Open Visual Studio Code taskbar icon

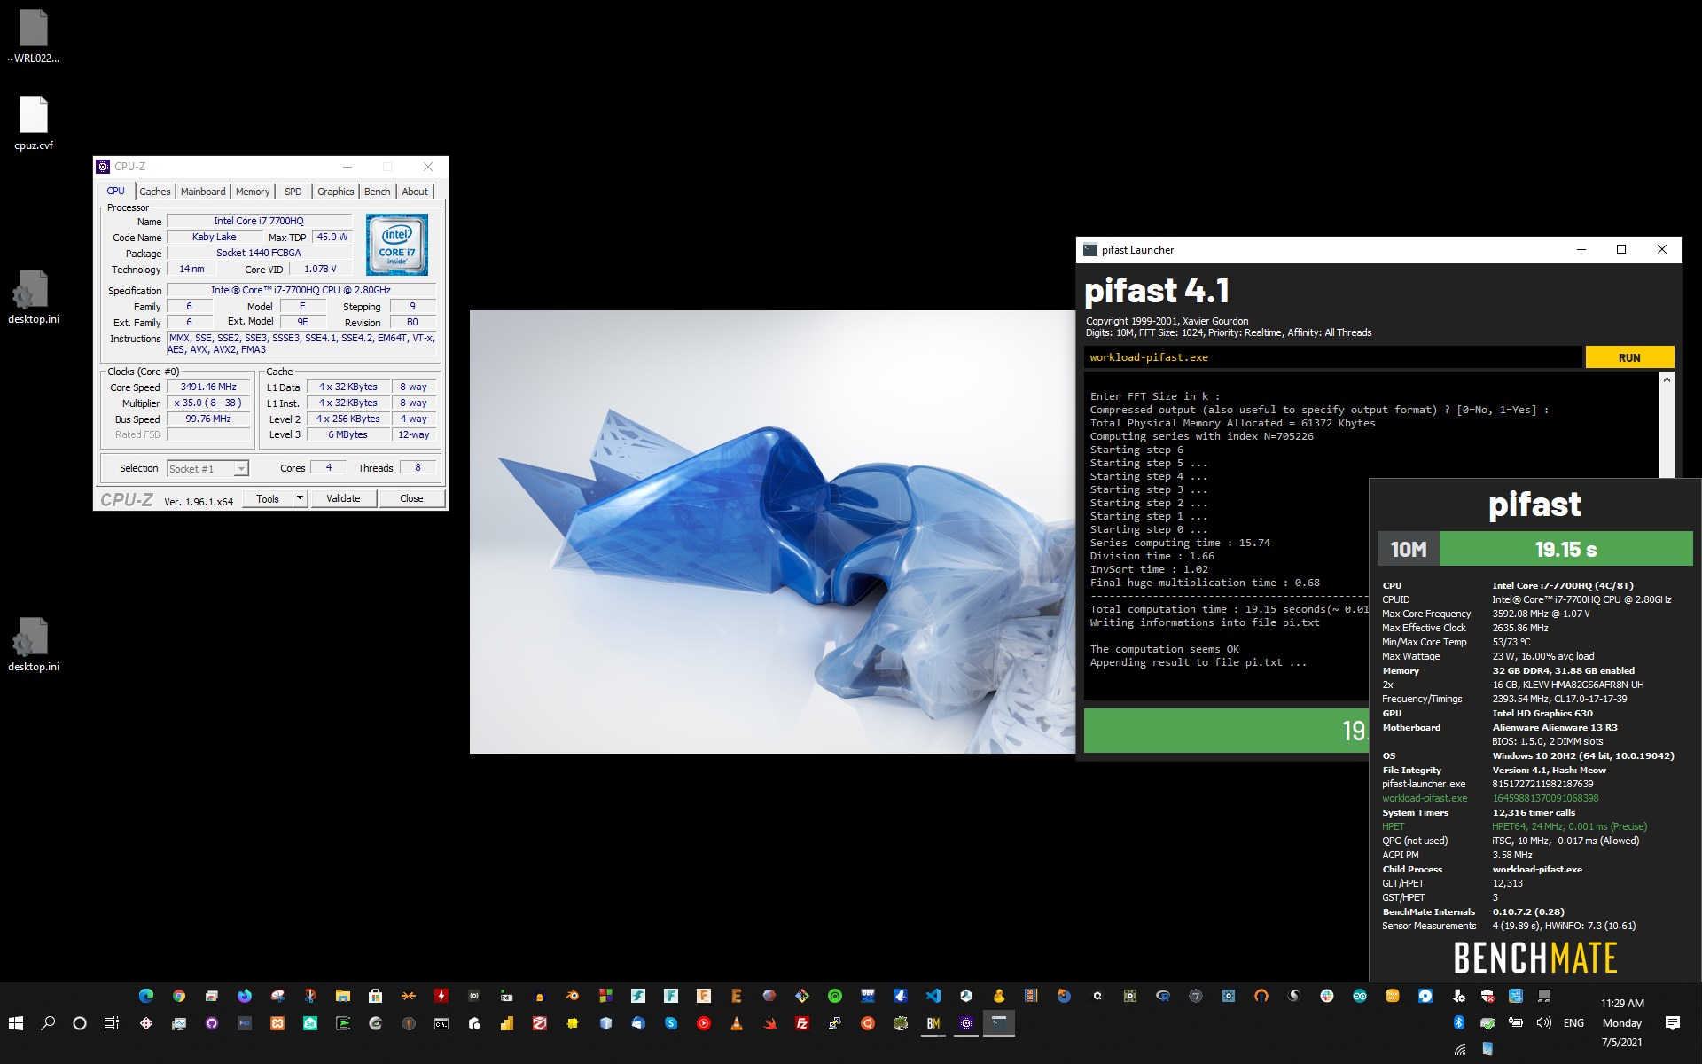(933, 996)
